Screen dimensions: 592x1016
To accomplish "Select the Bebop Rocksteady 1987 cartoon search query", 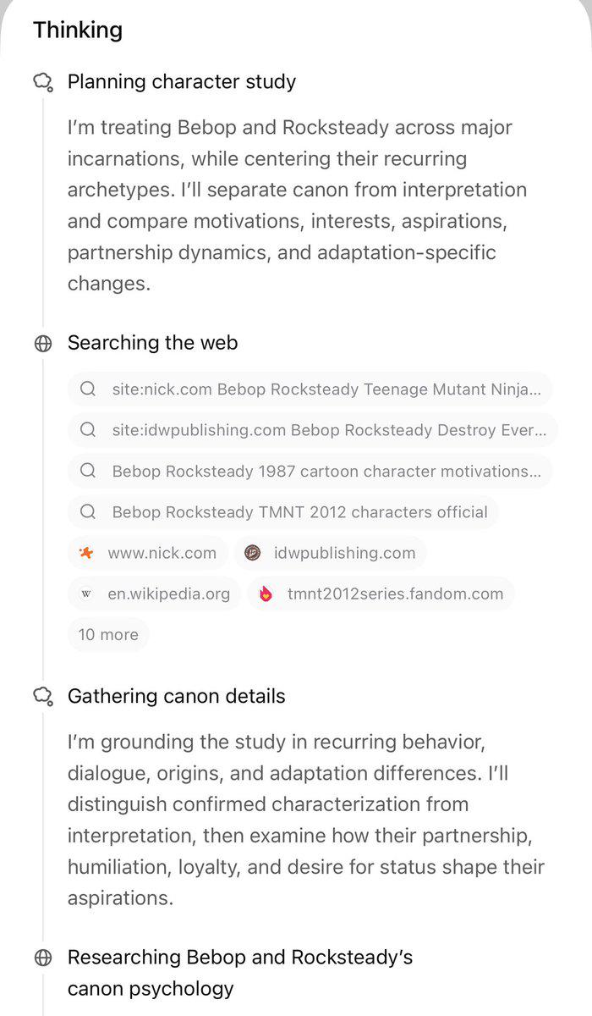I will pos(310,472).
